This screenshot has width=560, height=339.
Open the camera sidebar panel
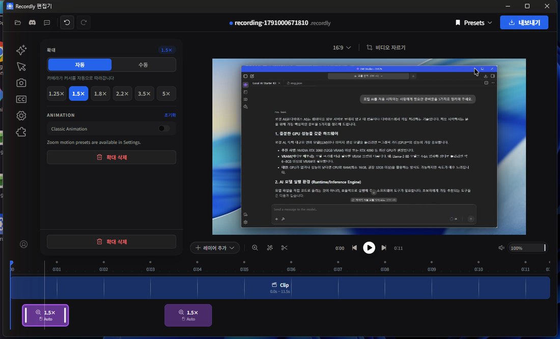(21, 83)
